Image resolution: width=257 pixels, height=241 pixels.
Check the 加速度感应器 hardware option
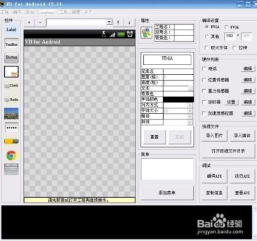point(204,113)
